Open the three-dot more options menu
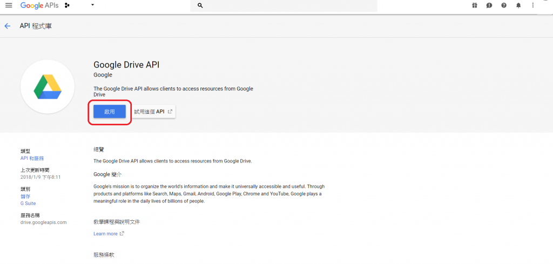The image size is (553, 264). pos(533,5)
